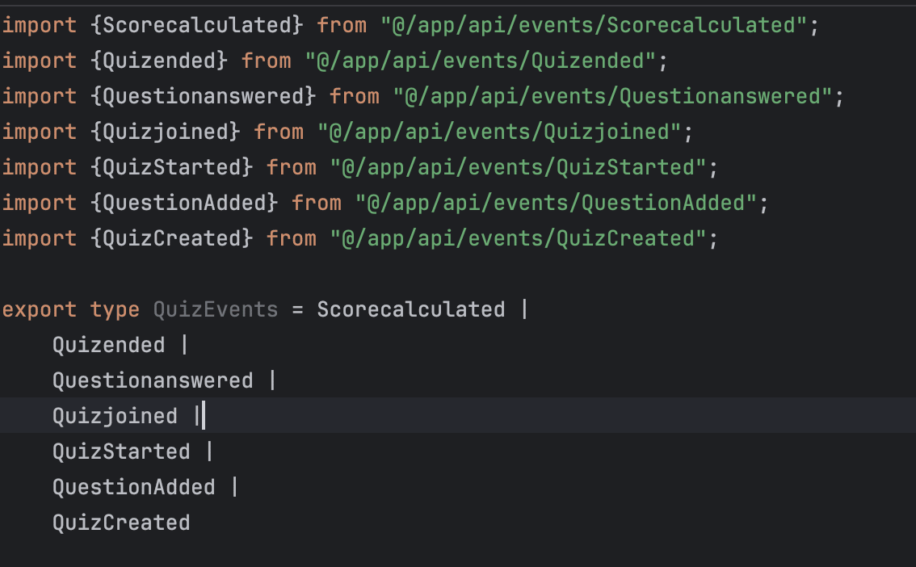Click the export keyword

[x=40, y=309]
